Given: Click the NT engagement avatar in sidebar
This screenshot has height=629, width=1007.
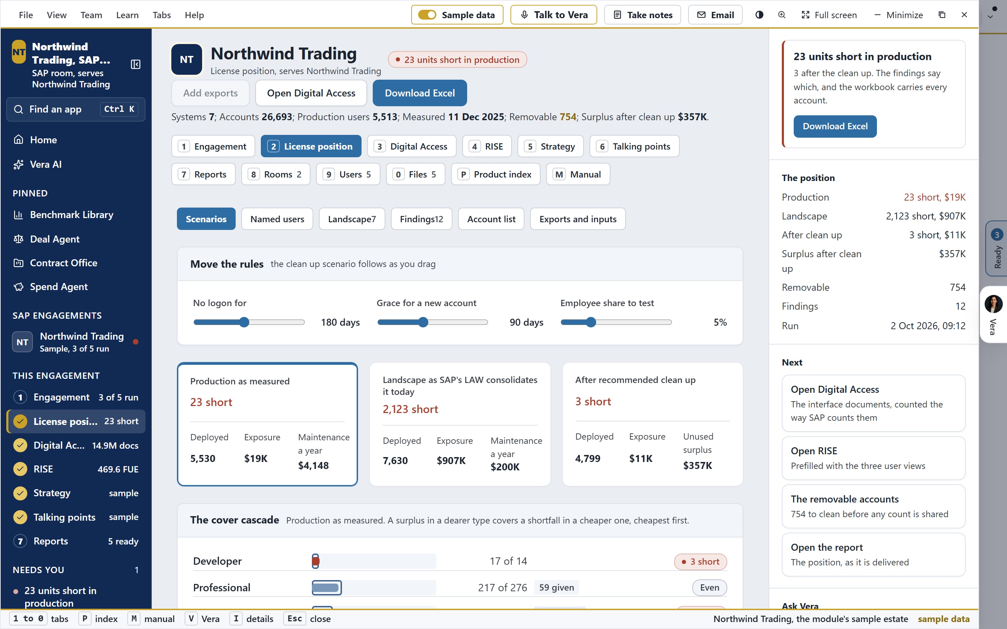Looking at the screenshot, I should click(22, 342).
